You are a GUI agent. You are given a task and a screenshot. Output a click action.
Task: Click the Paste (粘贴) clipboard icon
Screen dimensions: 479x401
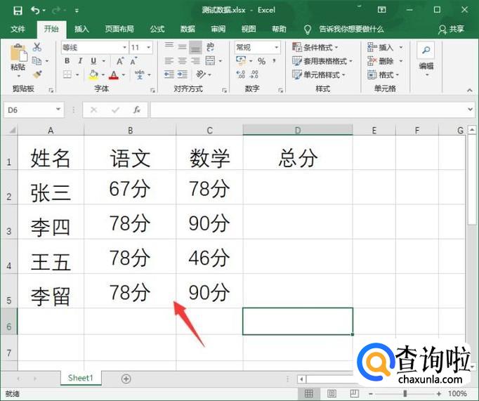[18, 54]
